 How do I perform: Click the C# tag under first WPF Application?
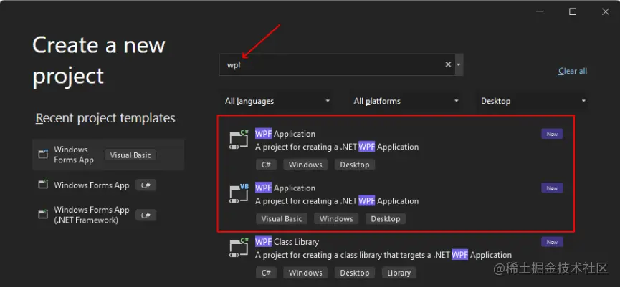(266, 165)
